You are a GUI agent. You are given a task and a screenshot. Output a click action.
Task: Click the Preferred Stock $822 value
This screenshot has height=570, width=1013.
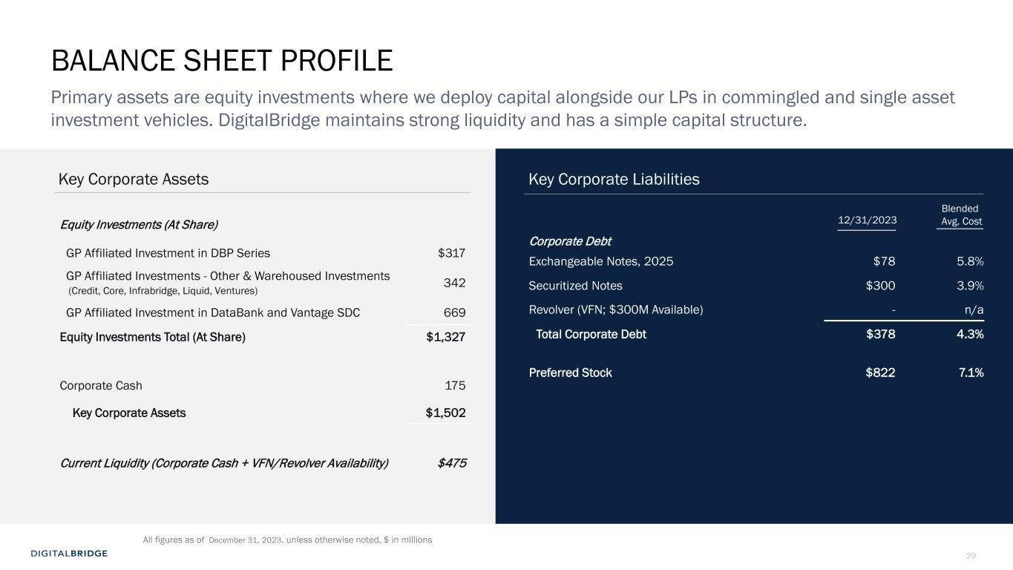pos(880,373)
